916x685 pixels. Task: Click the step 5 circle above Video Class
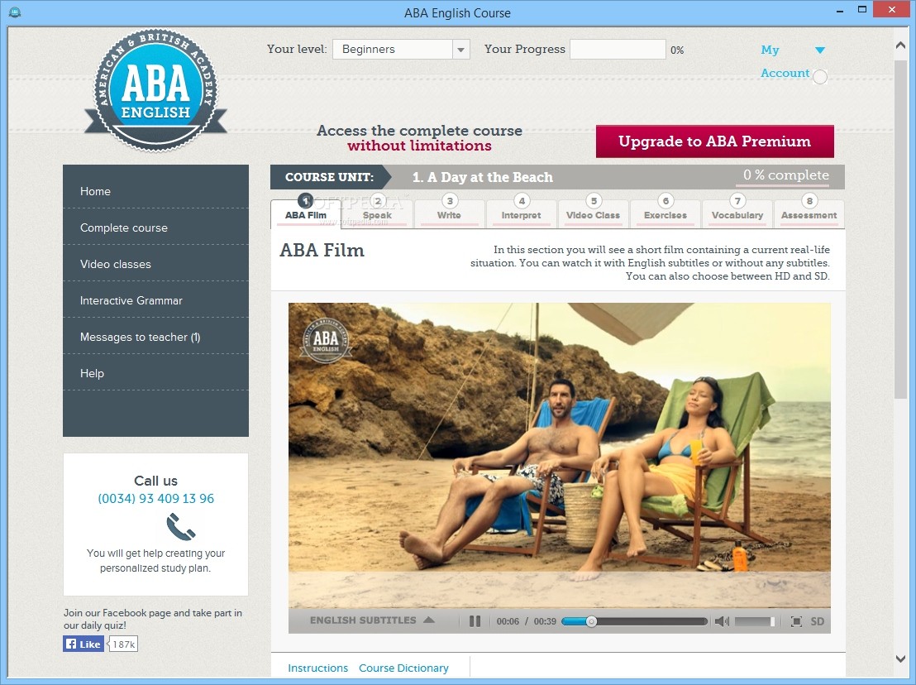point(594,200)
